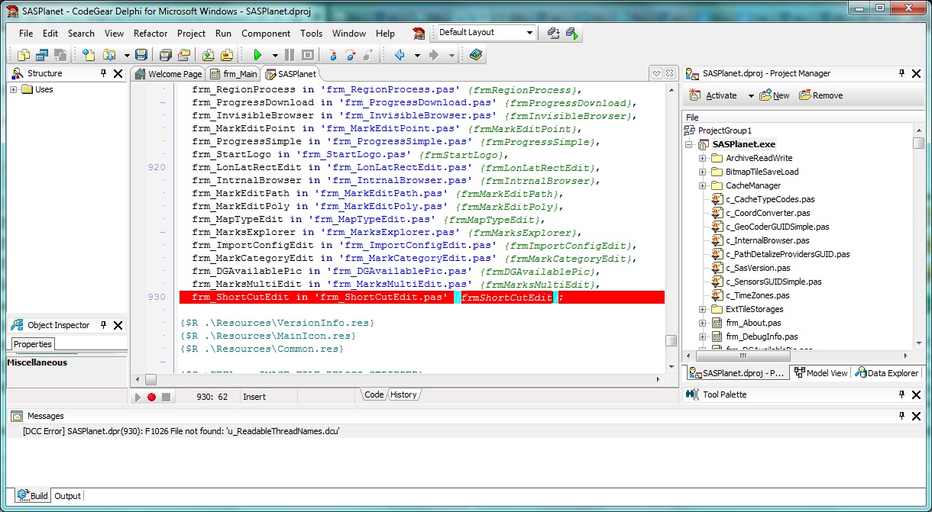Switch to the frm_Main editor tab
Image resolution: width=932 pixels, height=512 pixels.
click(x=235, y=74)
